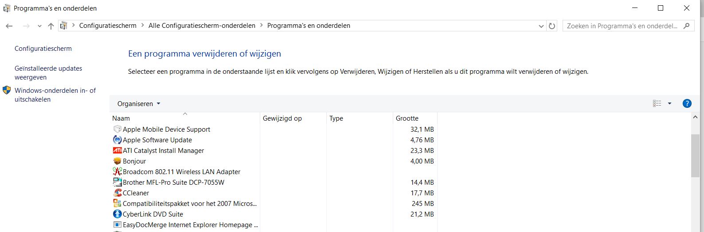Sort by the Grootte column header

pyautogui.click(x=415, y=118)
